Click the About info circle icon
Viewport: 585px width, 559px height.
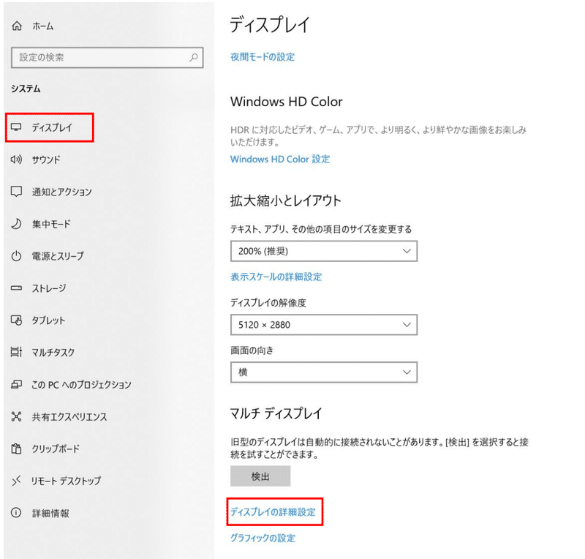coord(16,513)
